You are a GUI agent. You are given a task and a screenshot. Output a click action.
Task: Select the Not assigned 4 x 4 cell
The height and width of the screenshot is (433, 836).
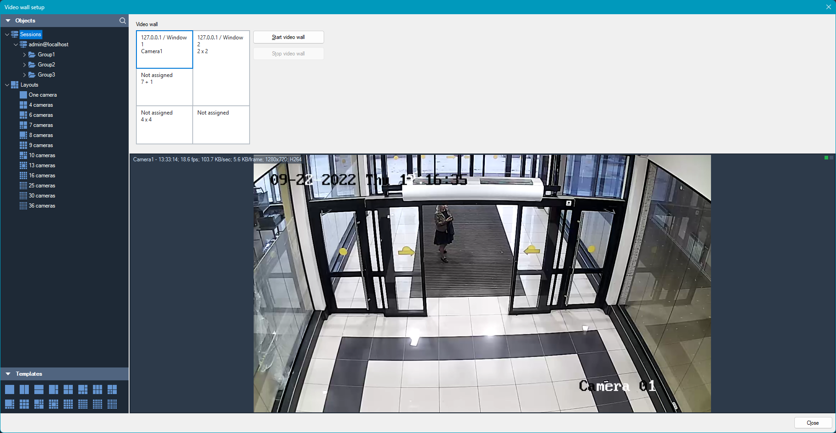pos(164,125)
